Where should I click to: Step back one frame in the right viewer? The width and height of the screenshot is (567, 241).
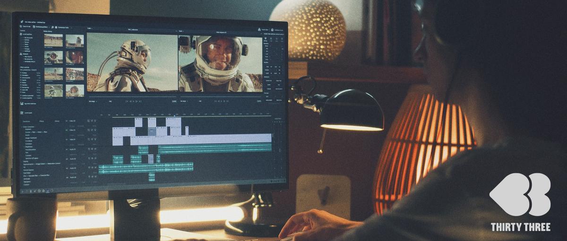pos(219,101)
